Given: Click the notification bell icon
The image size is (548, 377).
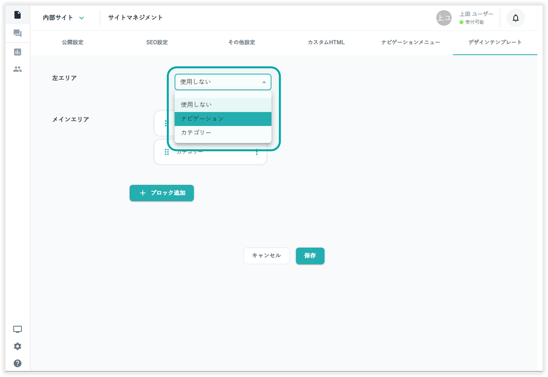Looking at the screenshot, I should [x=515, y=18].
